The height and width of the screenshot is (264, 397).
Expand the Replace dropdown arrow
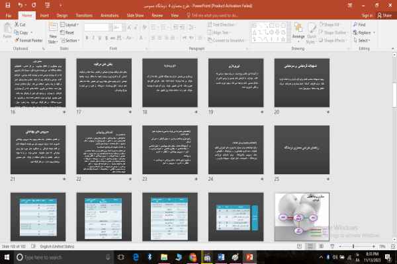[x=374, y=32]
